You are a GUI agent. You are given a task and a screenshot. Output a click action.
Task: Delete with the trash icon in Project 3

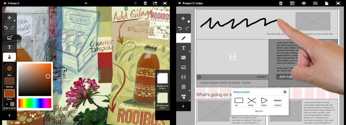pos(281,3)
